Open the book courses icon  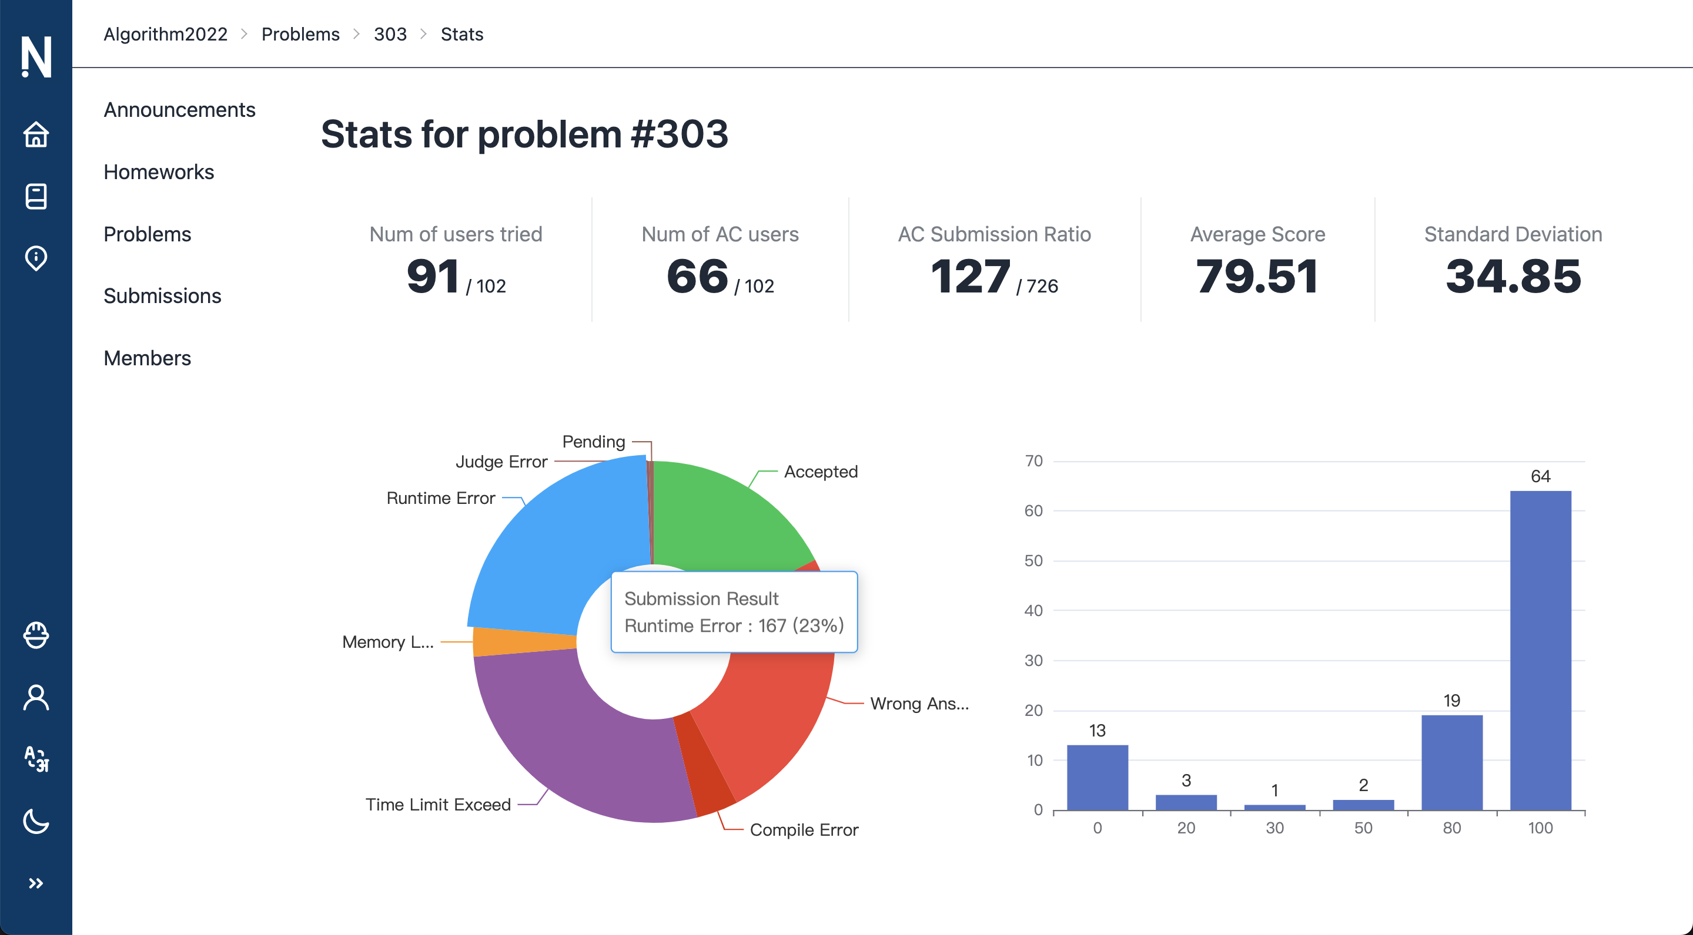[35, 196]
